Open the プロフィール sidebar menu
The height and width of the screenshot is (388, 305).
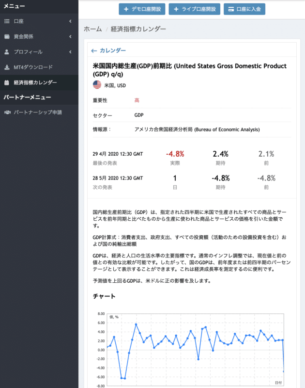tap(39, 52)
